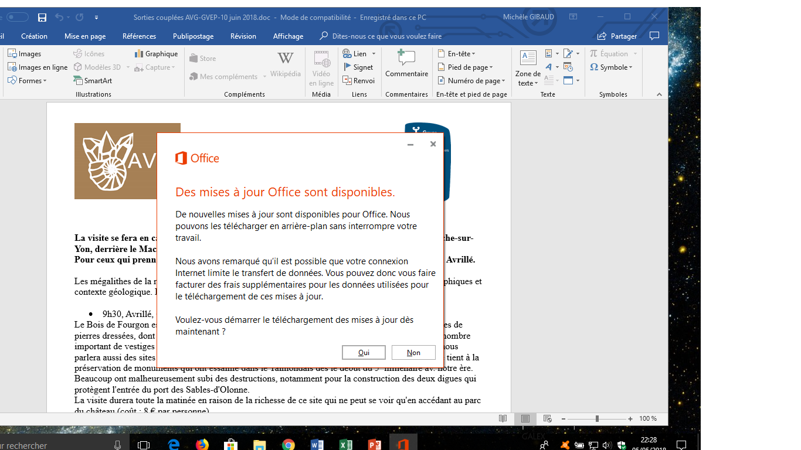Click Non to decline the updates
Image resolution: width=801 pixels, height=450 pixels.
click(x=413, y=353)
